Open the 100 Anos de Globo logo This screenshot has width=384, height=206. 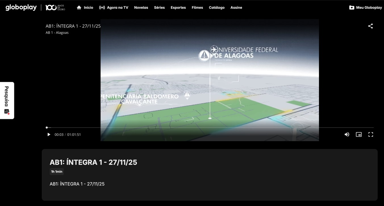tap(55, 8)
